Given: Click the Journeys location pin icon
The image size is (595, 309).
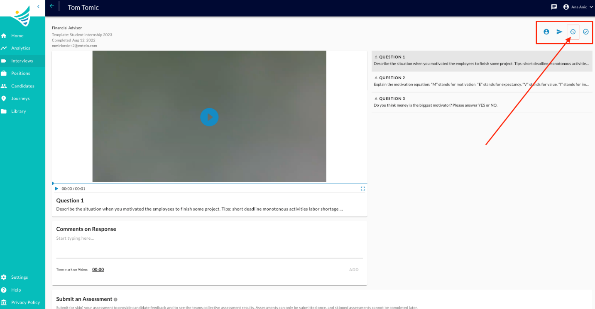Looking at the screenshot, I should pyautogui.click(x=4, y=99).
